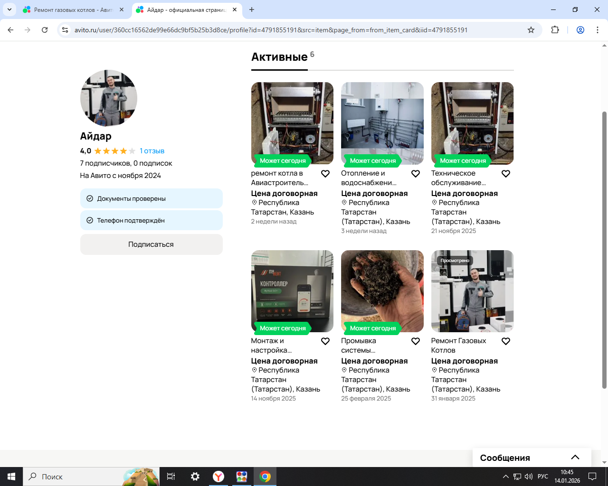Click the 'Просмотрено' label on repairman photo
This screenshot has height=486, width=608.
[455, 261]
